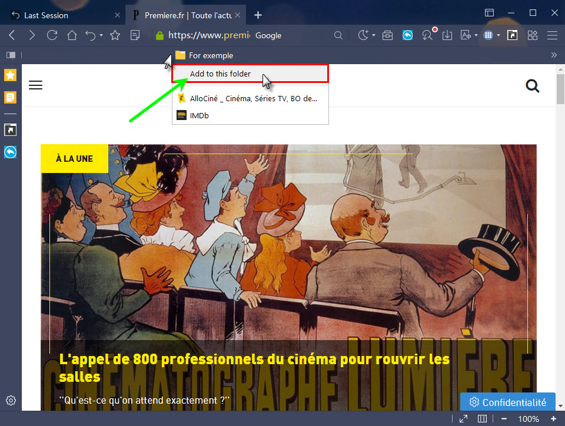
Task: Click the scrollbar down arrow
Action: pos(560,406)
